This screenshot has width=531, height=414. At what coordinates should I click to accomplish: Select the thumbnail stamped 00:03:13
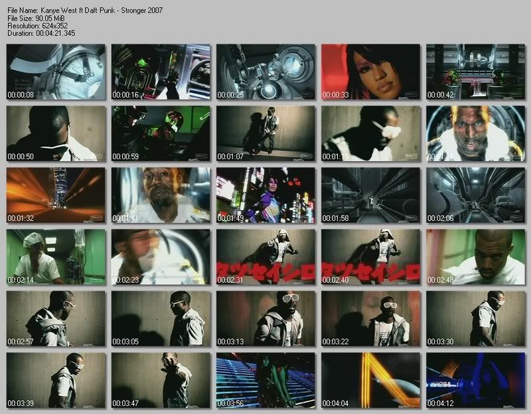266,318
